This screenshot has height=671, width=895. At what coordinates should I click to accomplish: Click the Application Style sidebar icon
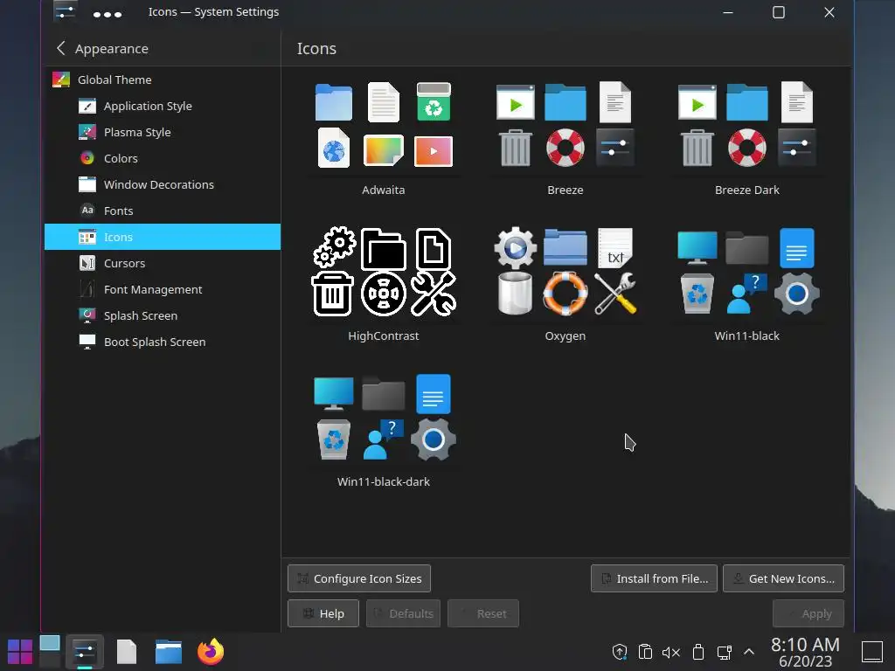(87, 106)
